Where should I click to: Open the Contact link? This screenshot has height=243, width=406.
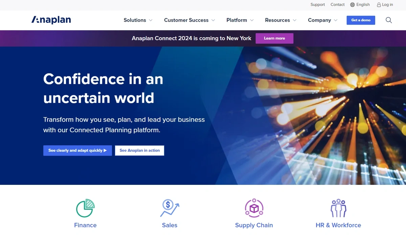click(338, 5)
